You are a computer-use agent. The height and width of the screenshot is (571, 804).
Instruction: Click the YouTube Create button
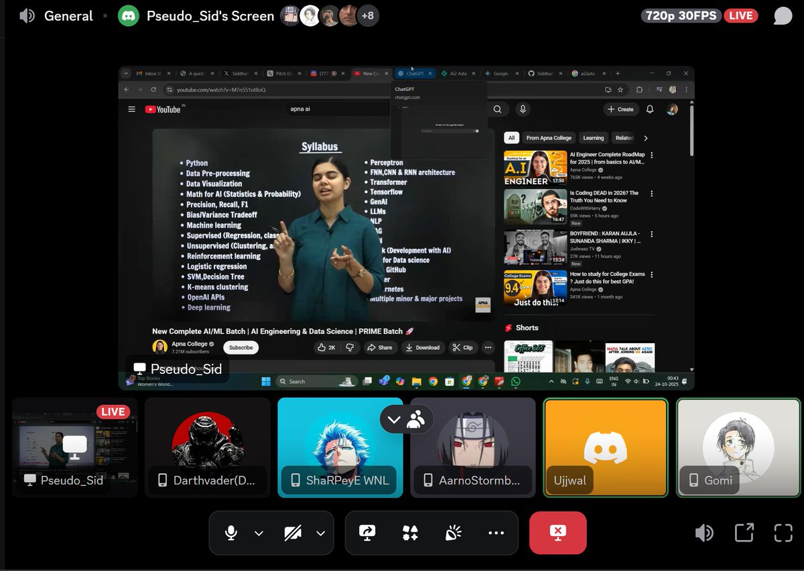620,109
